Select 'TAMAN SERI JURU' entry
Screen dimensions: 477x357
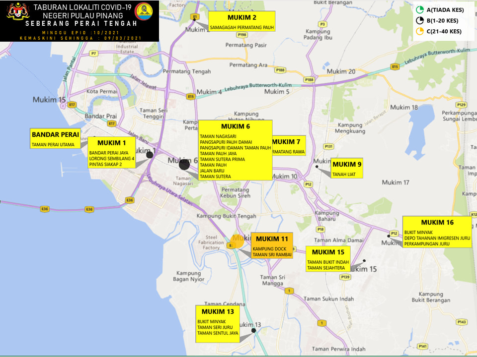(215, 328)
